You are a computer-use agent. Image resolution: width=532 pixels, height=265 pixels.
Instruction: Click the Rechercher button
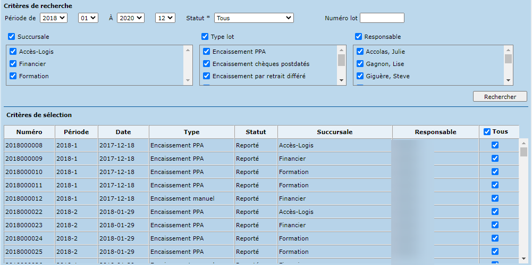[x=500, y=97]
